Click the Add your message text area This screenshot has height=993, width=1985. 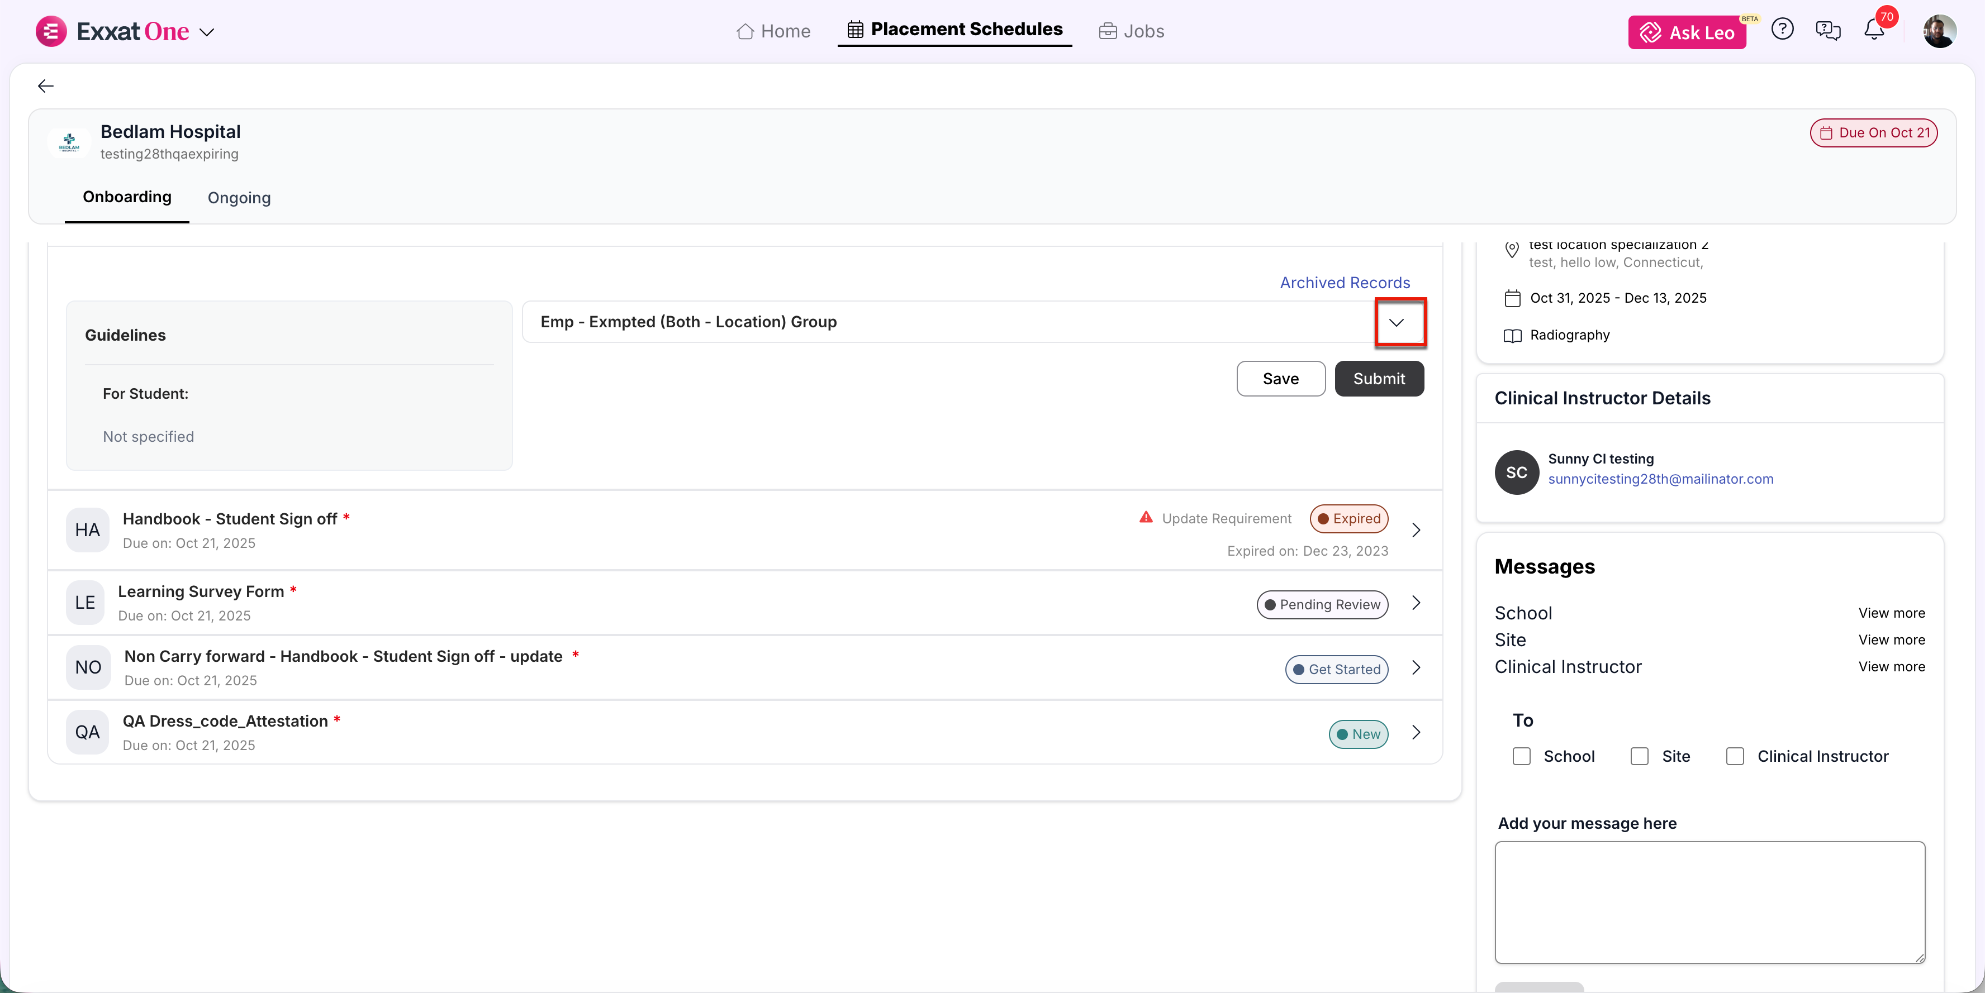click(1708, 901)
